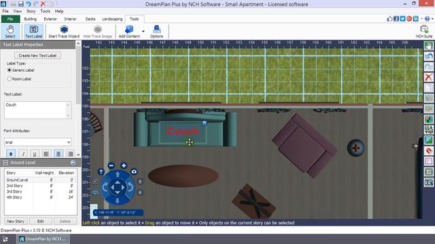The width and height of the screenshot is (435, 244).
Task: Zoom out with the minus navigation button
Action: [x=111, y=165]
